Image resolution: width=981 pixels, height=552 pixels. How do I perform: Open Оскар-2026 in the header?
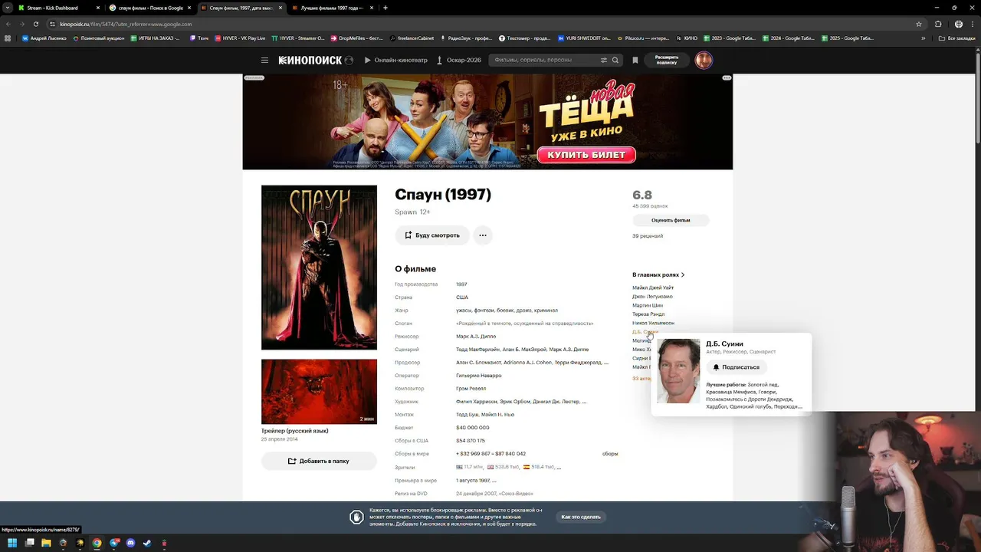(458, 60)
